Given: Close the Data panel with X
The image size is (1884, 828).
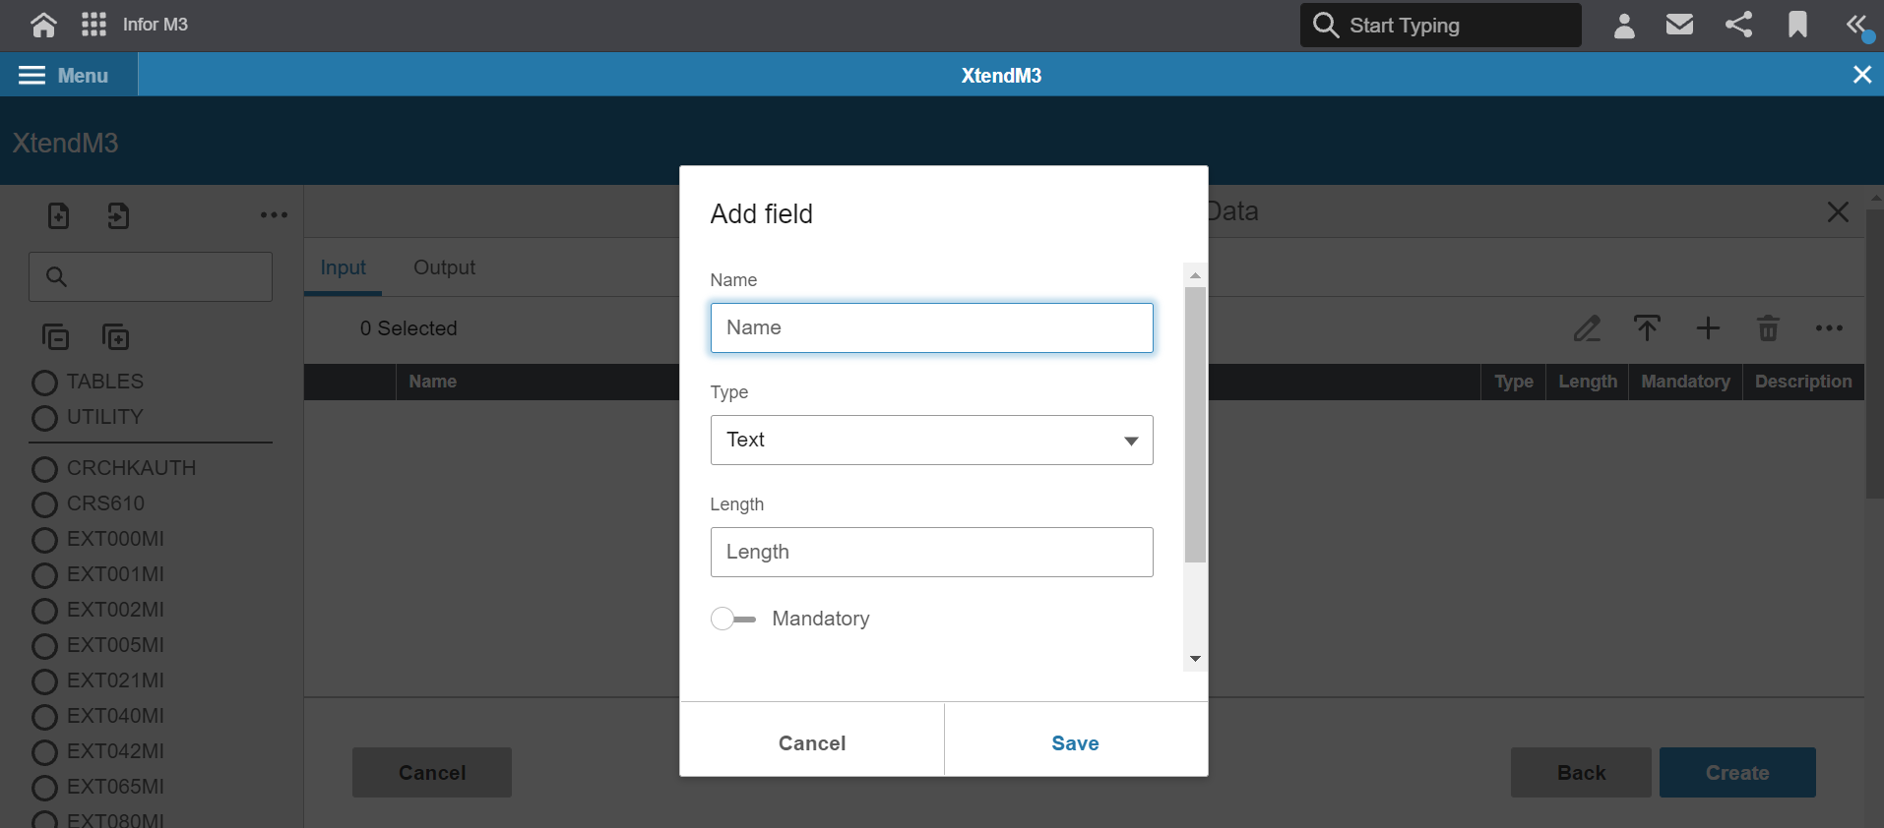Looking at the screenshot, I should (x=1838, y=211).
